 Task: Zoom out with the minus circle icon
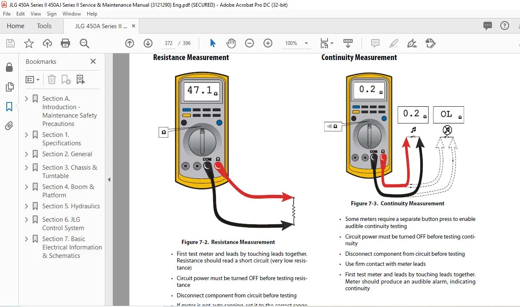click(250, 43)
